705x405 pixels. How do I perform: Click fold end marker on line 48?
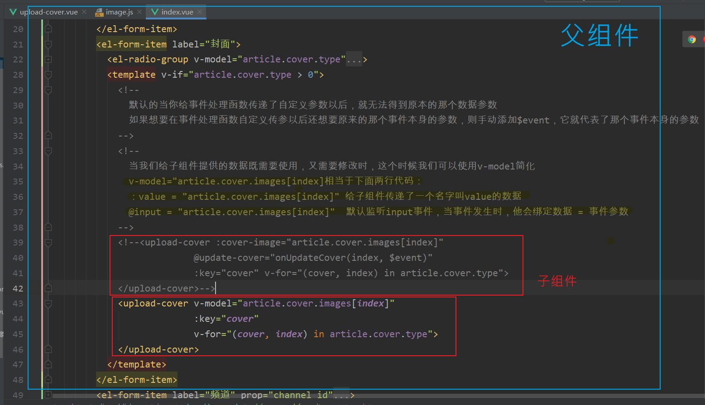[48, 380]
